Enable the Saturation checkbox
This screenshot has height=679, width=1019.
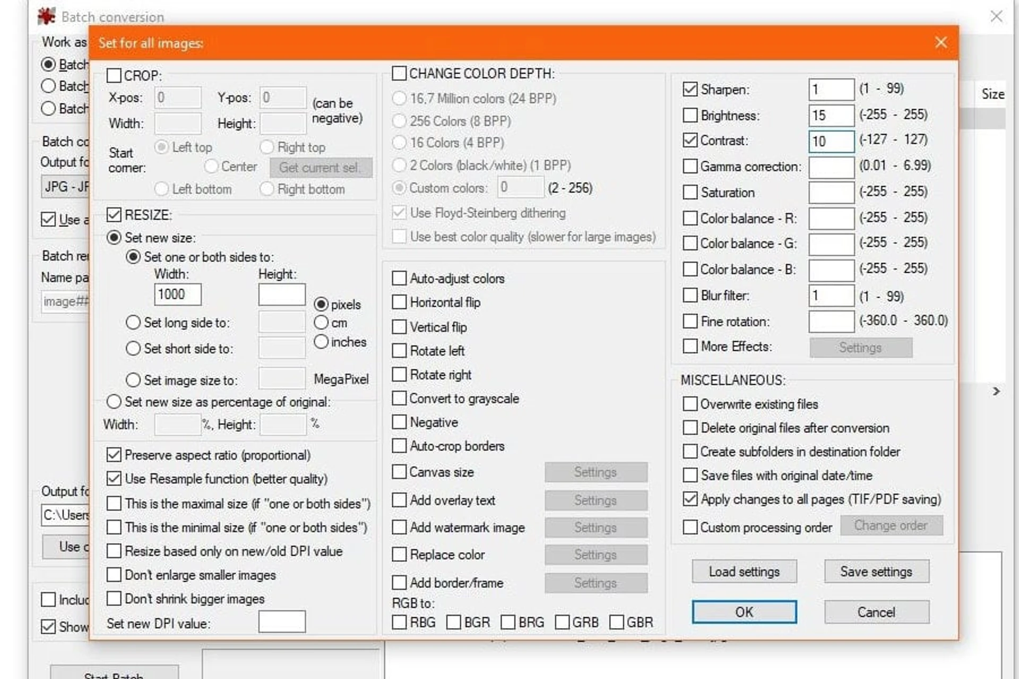(x=690, y=191)
